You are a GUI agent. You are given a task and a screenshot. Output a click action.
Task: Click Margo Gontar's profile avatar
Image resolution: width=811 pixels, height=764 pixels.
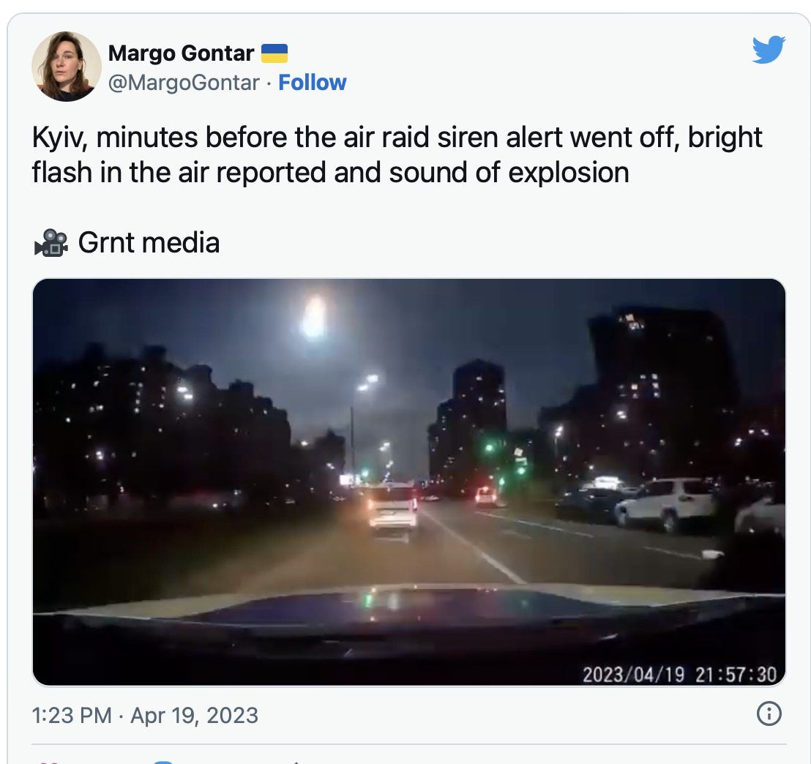[x=67, y=66]
